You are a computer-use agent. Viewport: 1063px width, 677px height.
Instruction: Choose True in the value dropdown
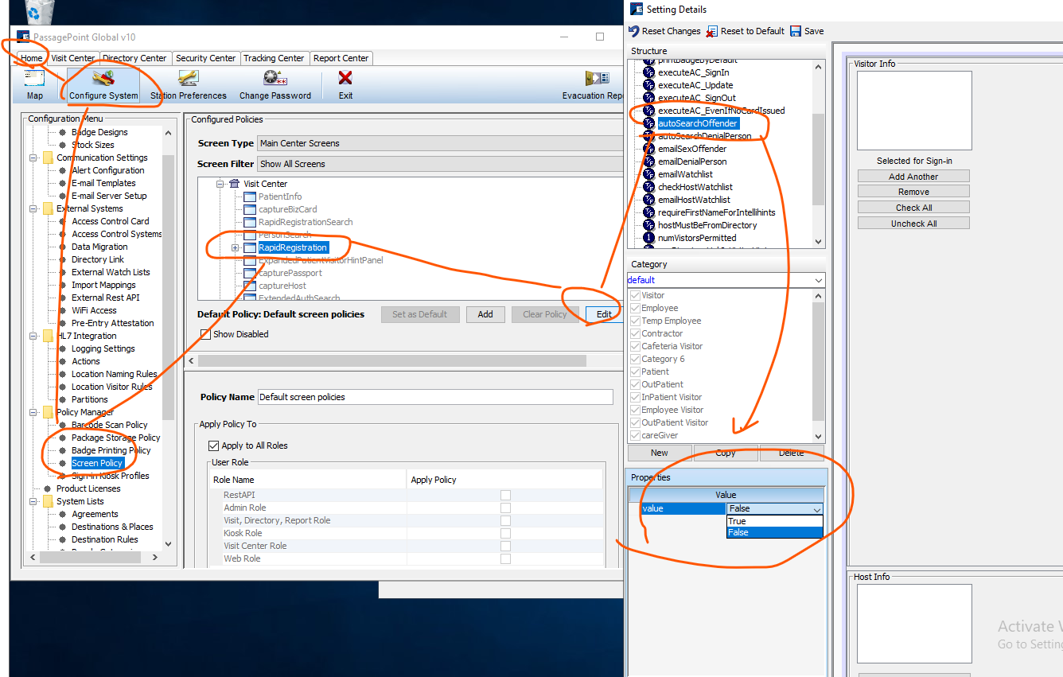point(774,521)
